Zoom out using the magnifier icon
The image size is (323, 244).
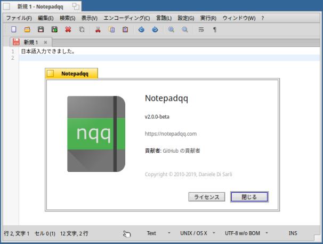tap(185, 29)
